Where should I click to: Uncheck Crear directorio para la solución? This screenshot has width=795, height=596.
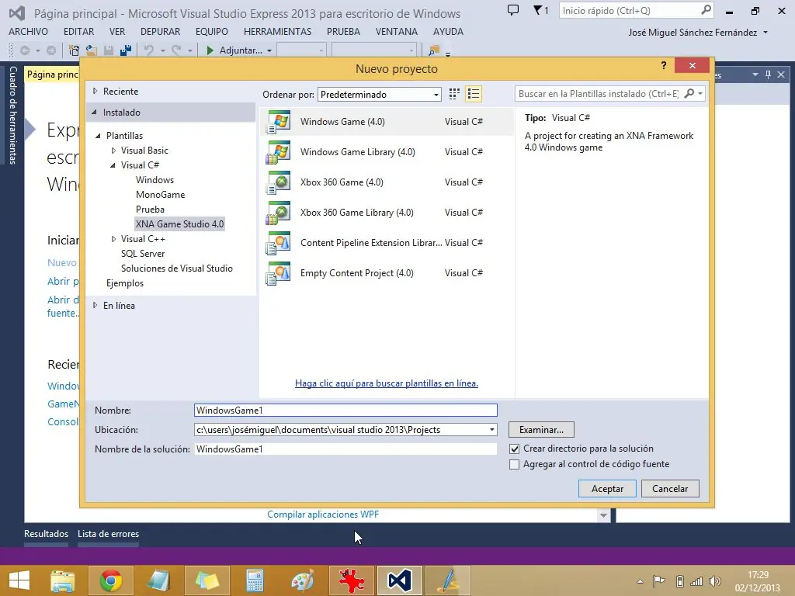(514, 449)
